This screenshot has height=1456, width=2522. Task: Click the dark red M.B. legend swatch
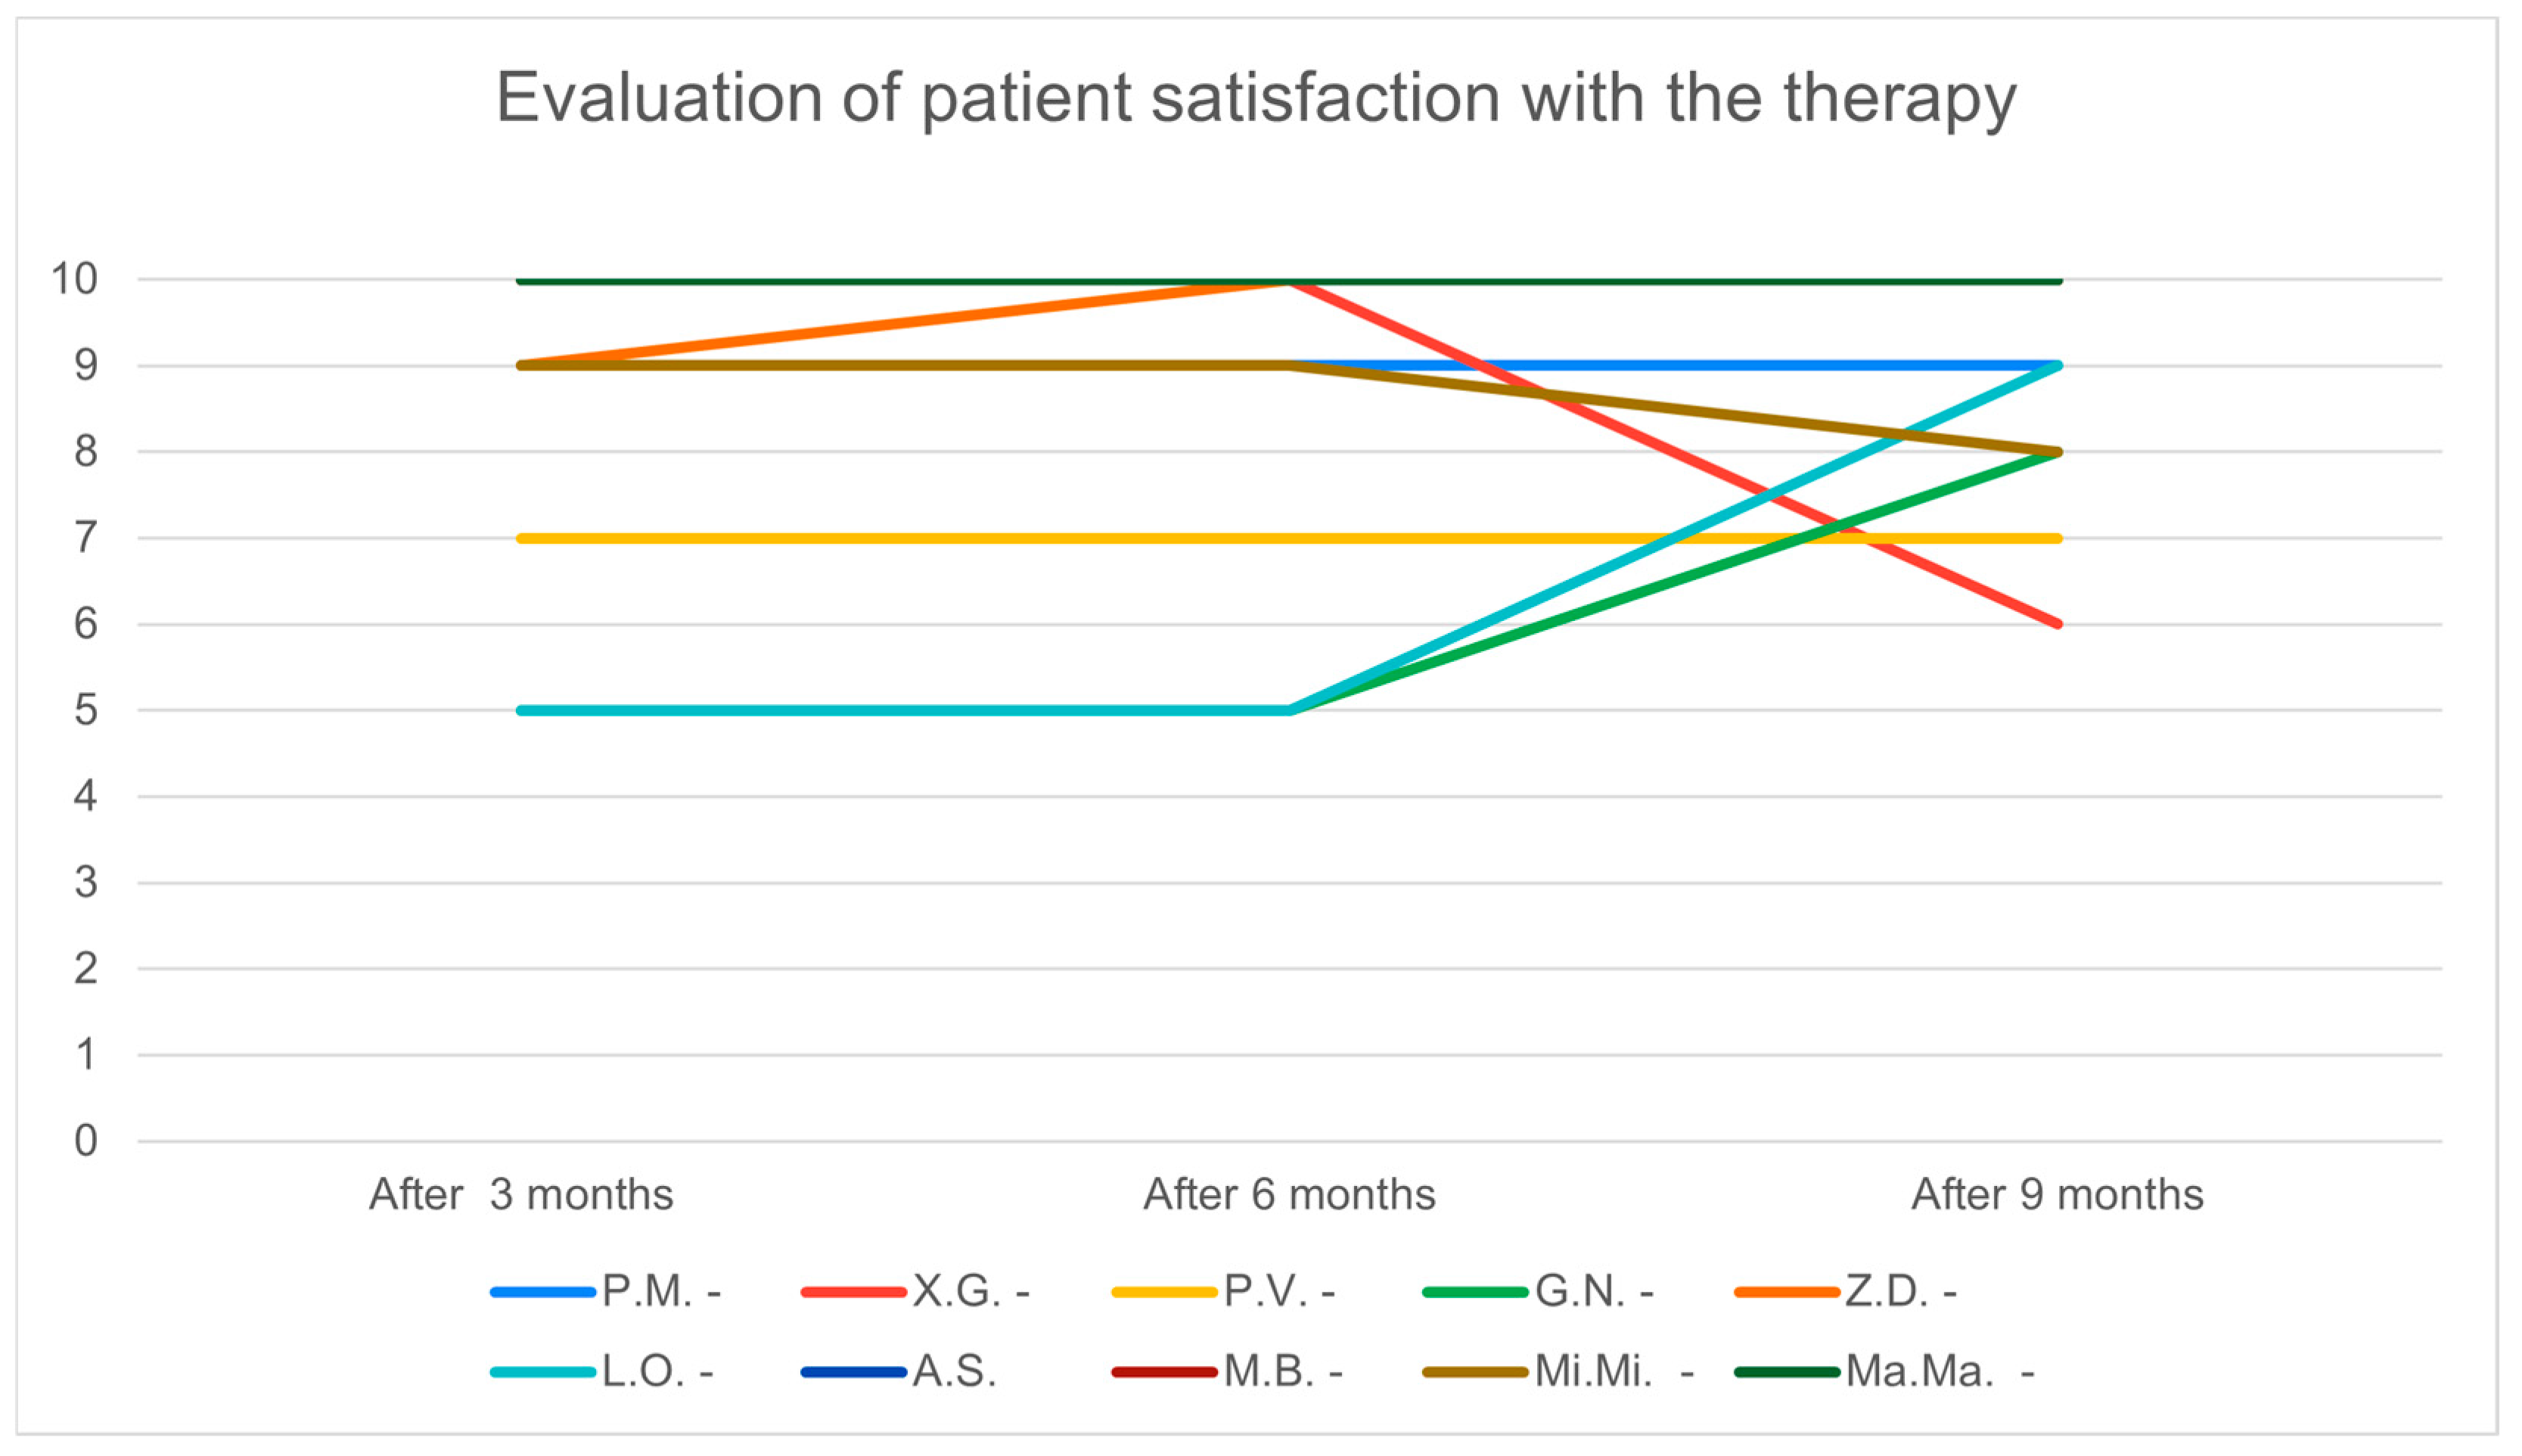[x=1164, y=1372]
